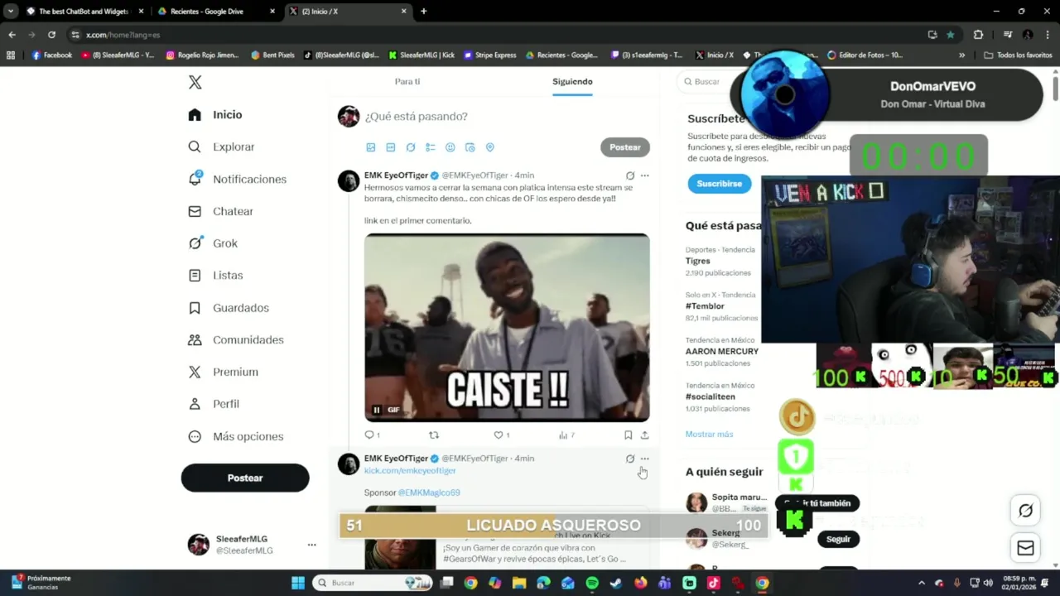The image size is (1060, 596).
Task: Open Perfil in the sidebar
Action: tap(214, 404)
